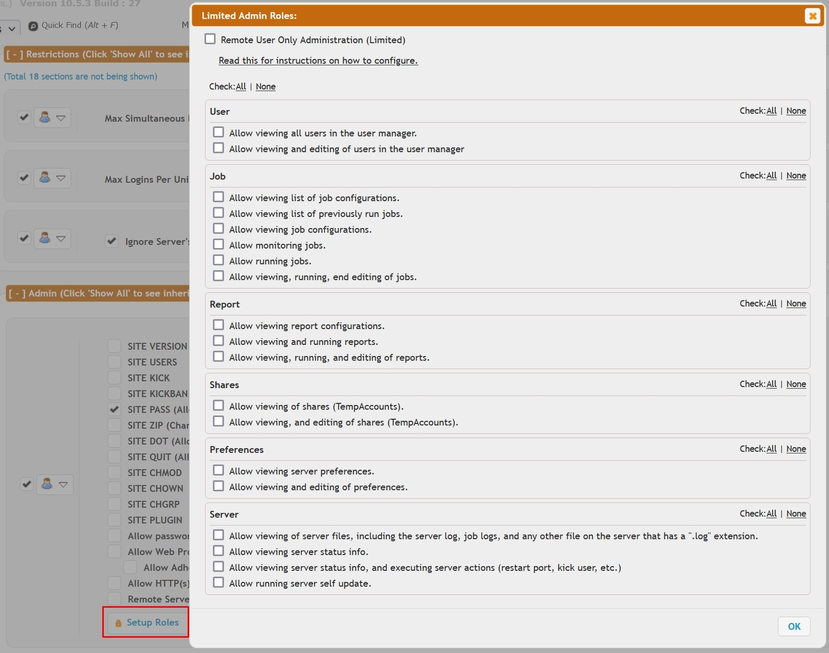Toggle the SITE PLUGIN checkbox

click(114, 520)
